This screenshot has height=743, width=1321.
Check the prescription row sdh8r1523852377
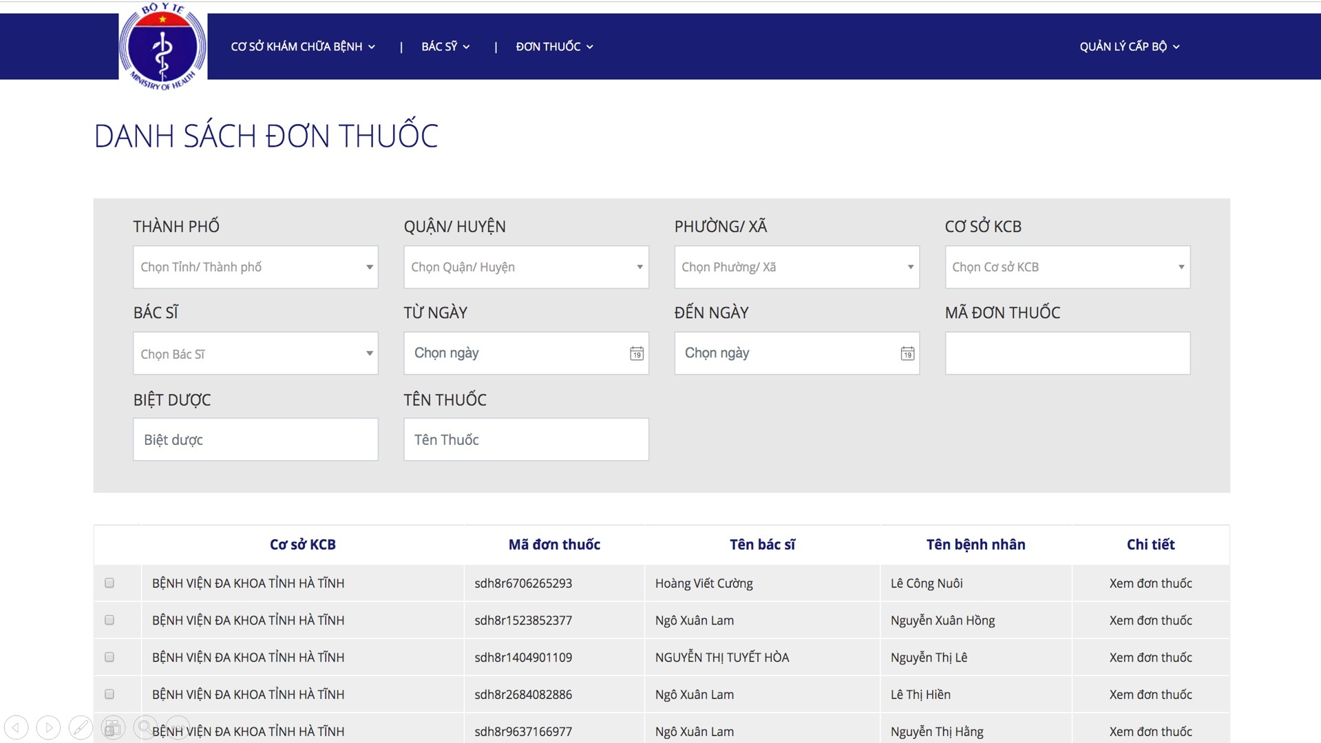[109, 620]
